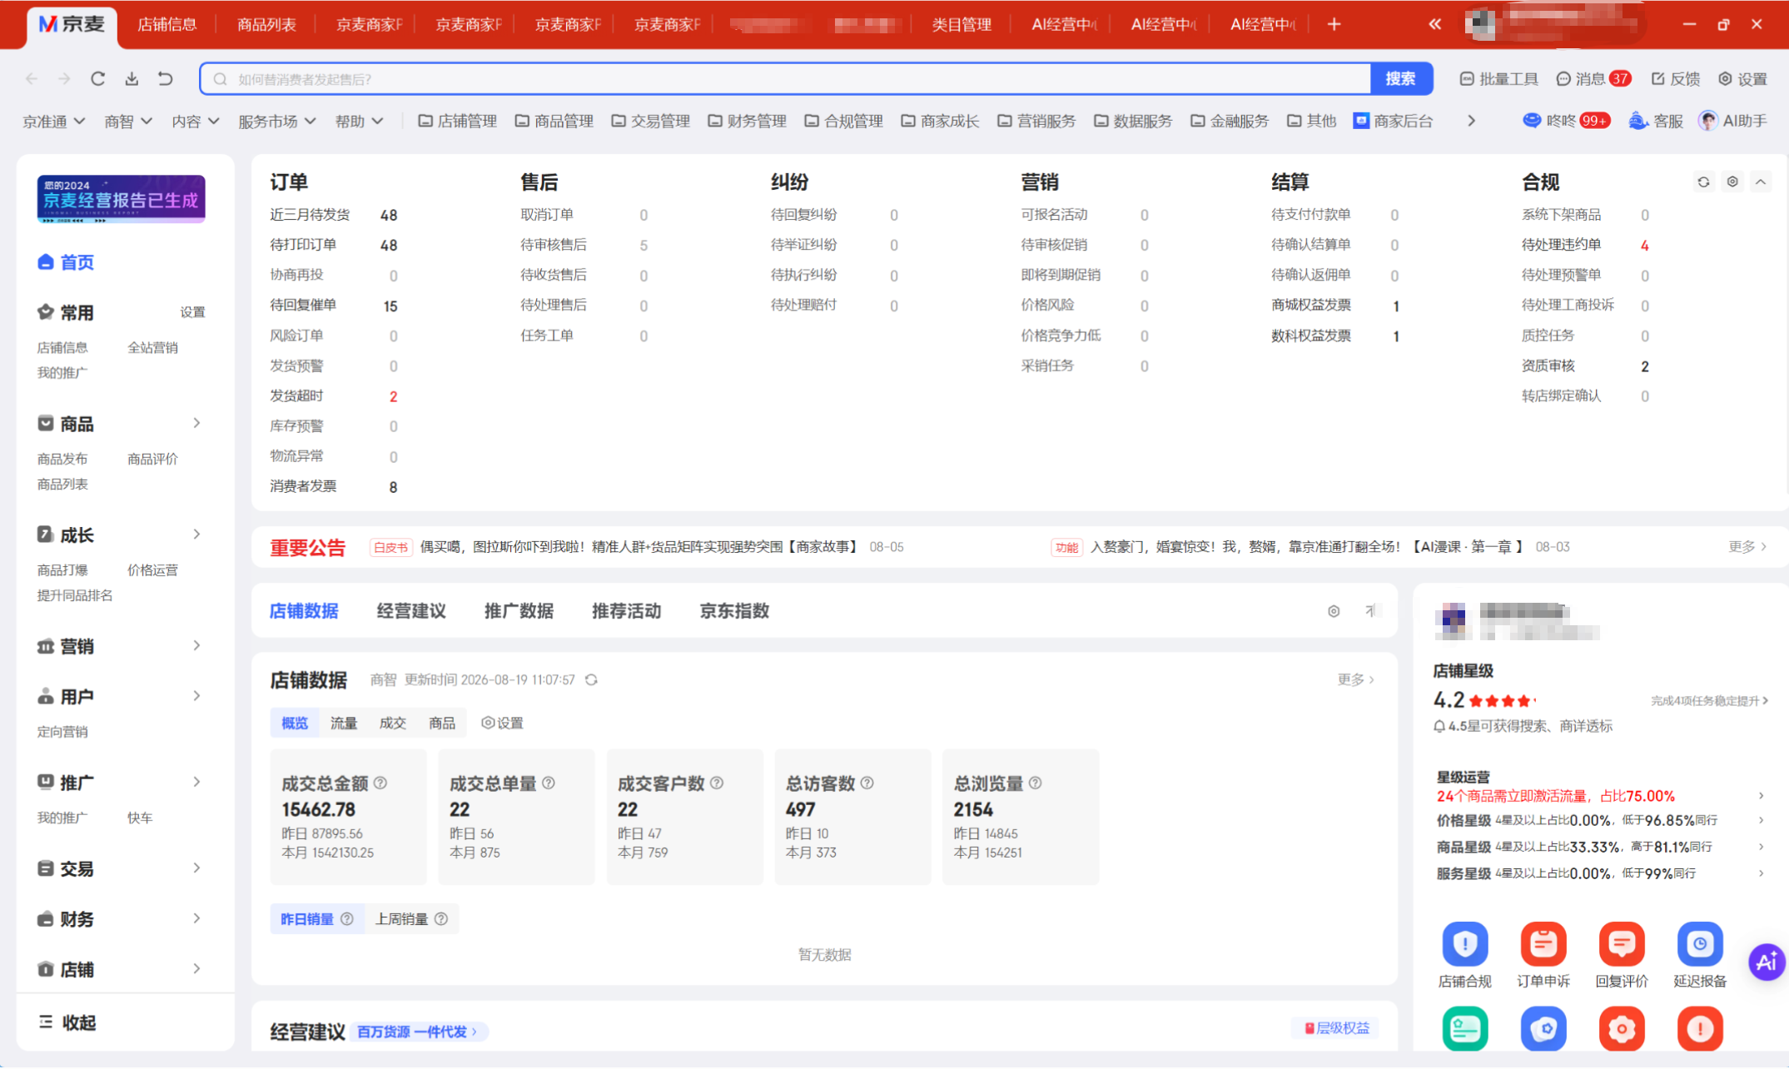
Task: Click 更多 link in 重要公告
Action: point(1747,546)
